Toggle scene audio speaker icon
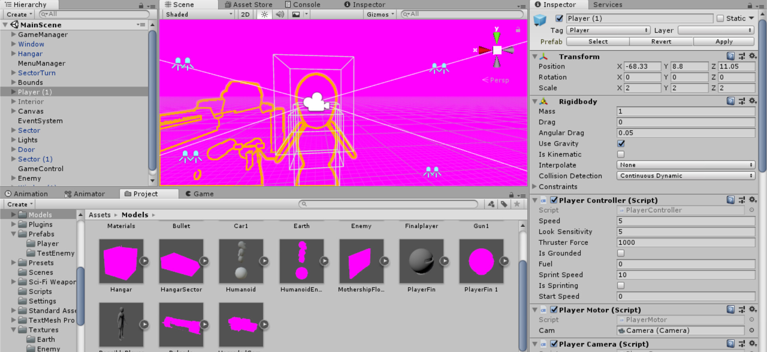 tap(280, 14)
